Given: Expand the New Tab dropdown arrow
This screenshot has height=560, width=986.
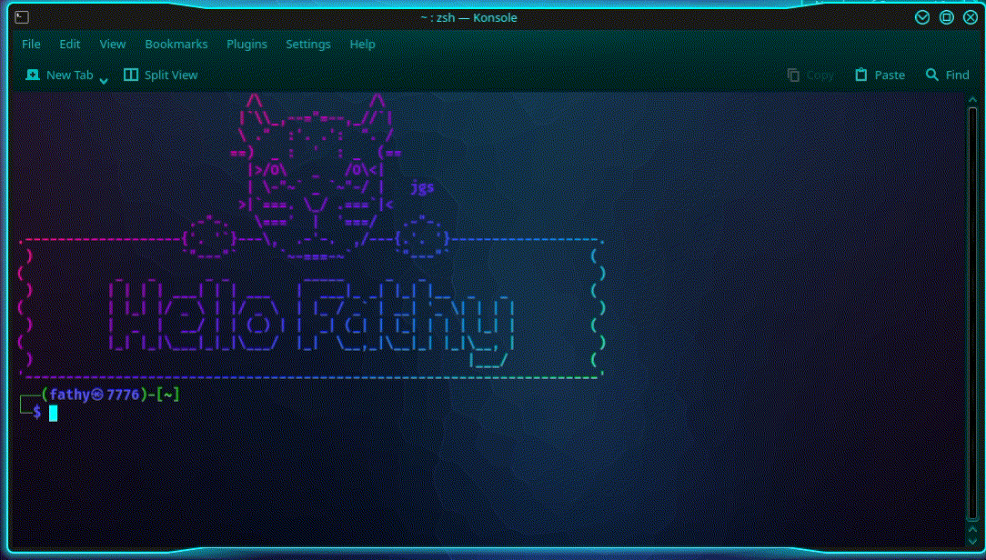Looking at the screenshot, I should click(104, 80).
